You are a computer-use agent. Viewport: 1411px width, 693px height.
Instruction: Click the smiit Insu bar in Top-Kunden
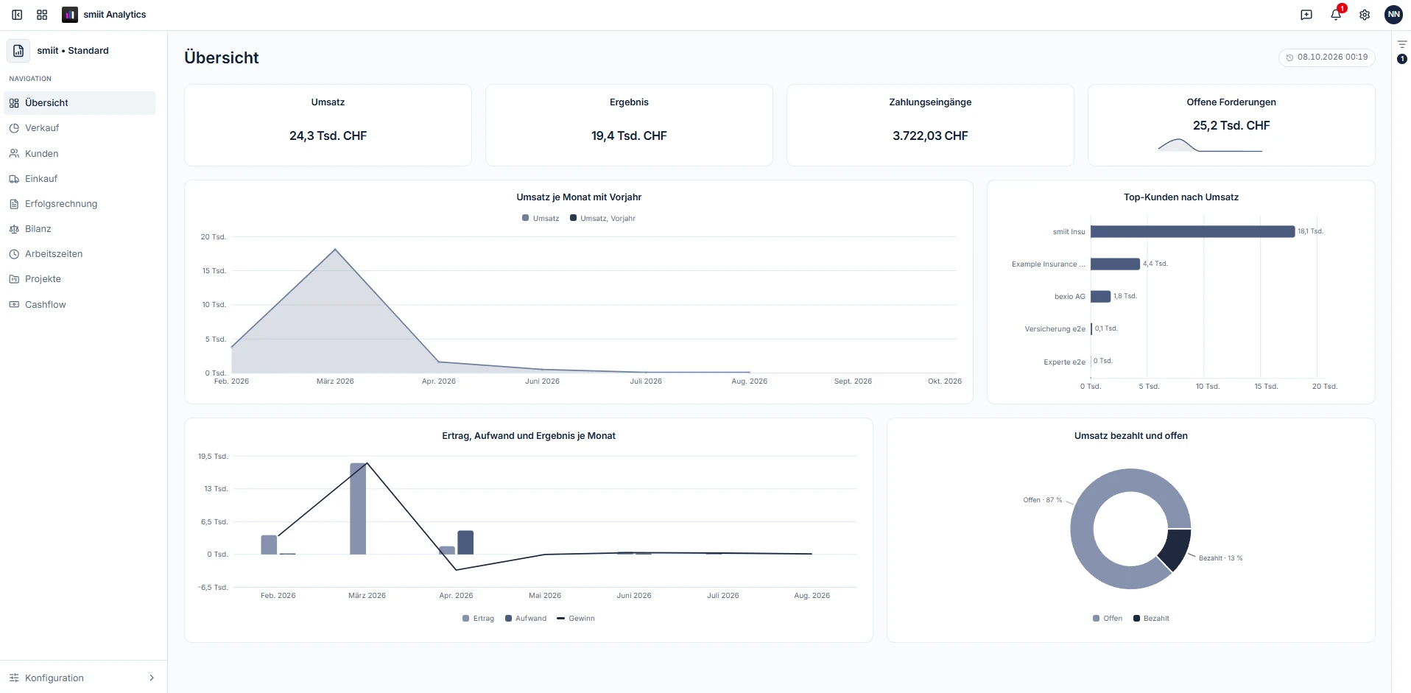pyautogui.click(x=1192, y=232)
